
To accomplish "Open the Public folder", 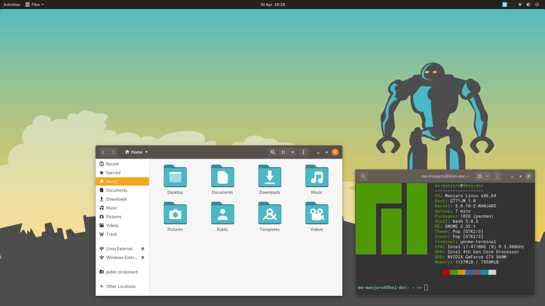I will click(222, 214).
